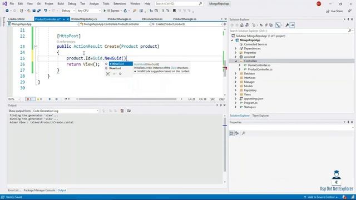The height and width of the screenshot is (200, 356).
Task: Click the Open File folder toolbar icon
Action: pos(29,11)
